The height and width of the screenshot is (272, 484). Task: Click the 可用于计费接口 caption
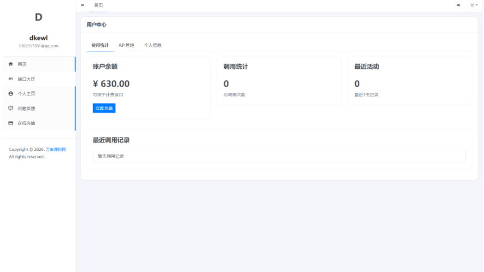click(108, 95)
